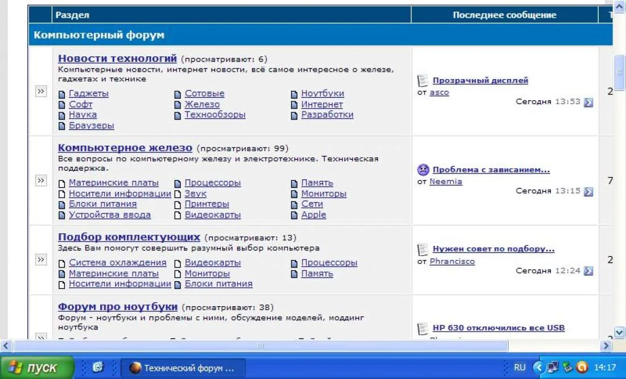
Task: Open the Компьютерное железо forum
Action: tap(125, 148)
